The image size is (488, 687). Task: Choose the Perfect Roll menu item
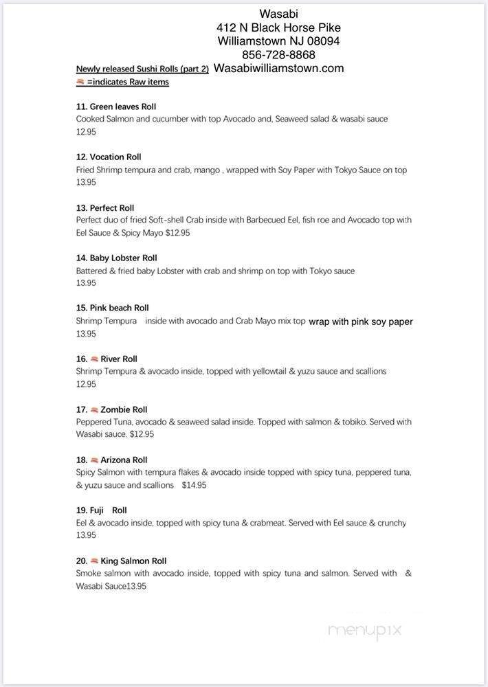click(105, 207)
